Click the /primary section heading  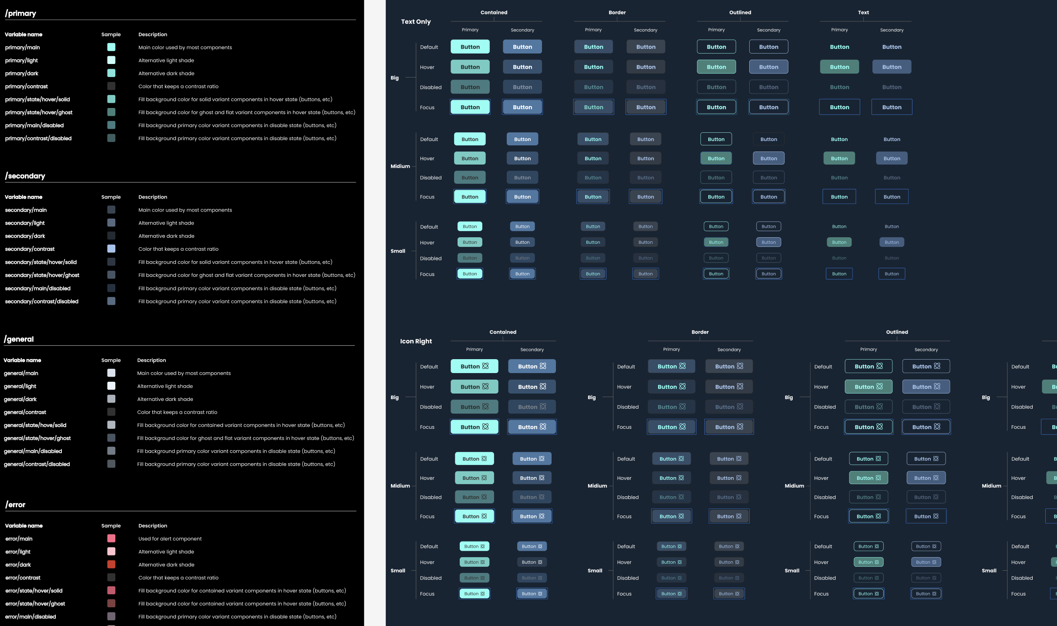(x=20, y=13)
